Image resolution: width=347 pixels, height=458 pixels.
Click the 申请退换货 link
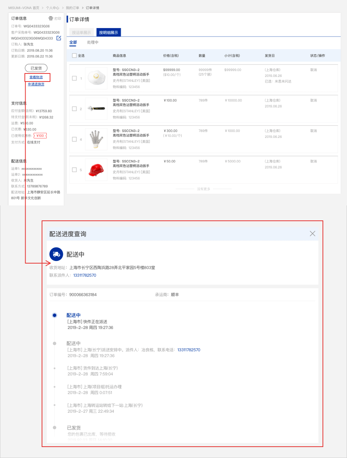[36, 84]
